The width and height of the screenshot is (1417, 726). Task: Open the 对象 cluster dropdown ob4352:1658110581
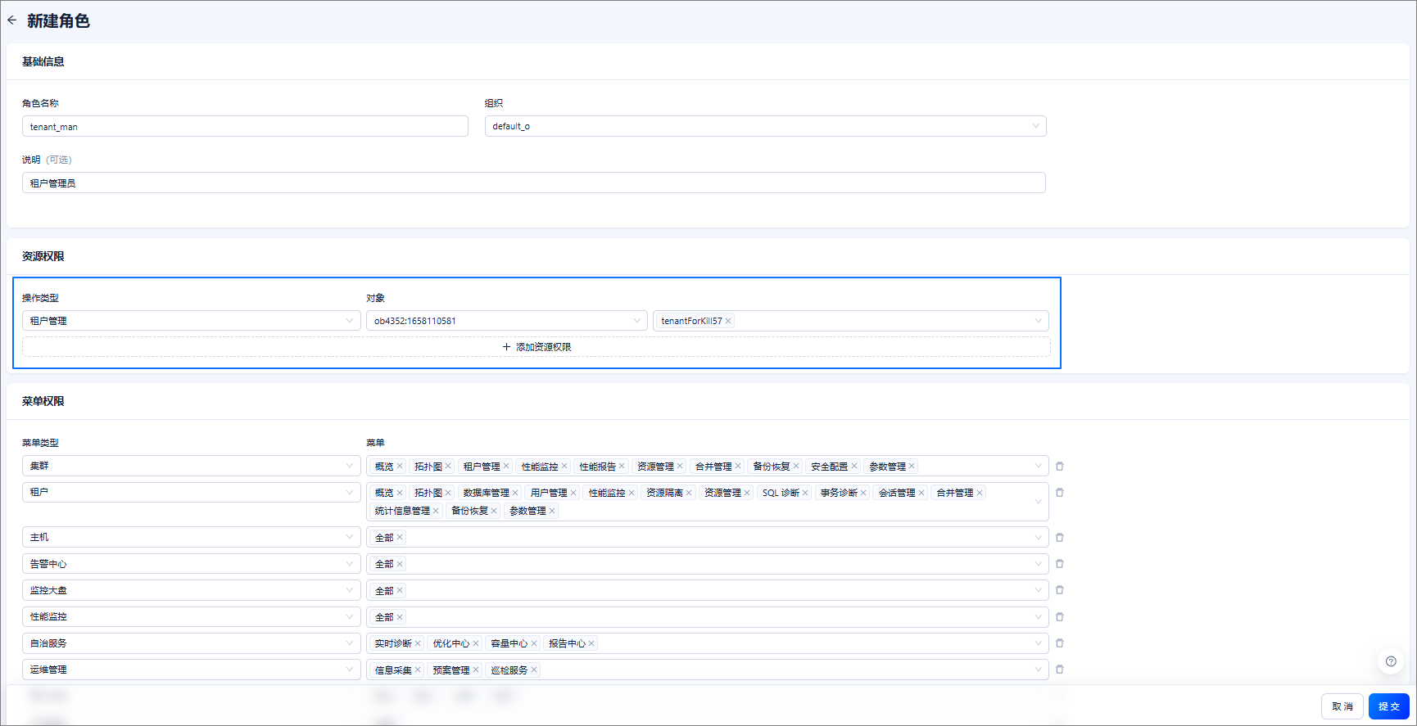click(507, 321)
